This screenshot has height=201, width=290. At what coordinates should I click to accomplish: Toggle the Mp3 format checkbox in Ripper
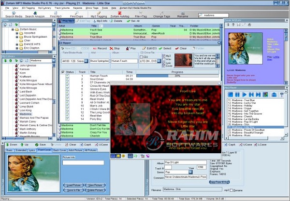click(x=163, y=56)
